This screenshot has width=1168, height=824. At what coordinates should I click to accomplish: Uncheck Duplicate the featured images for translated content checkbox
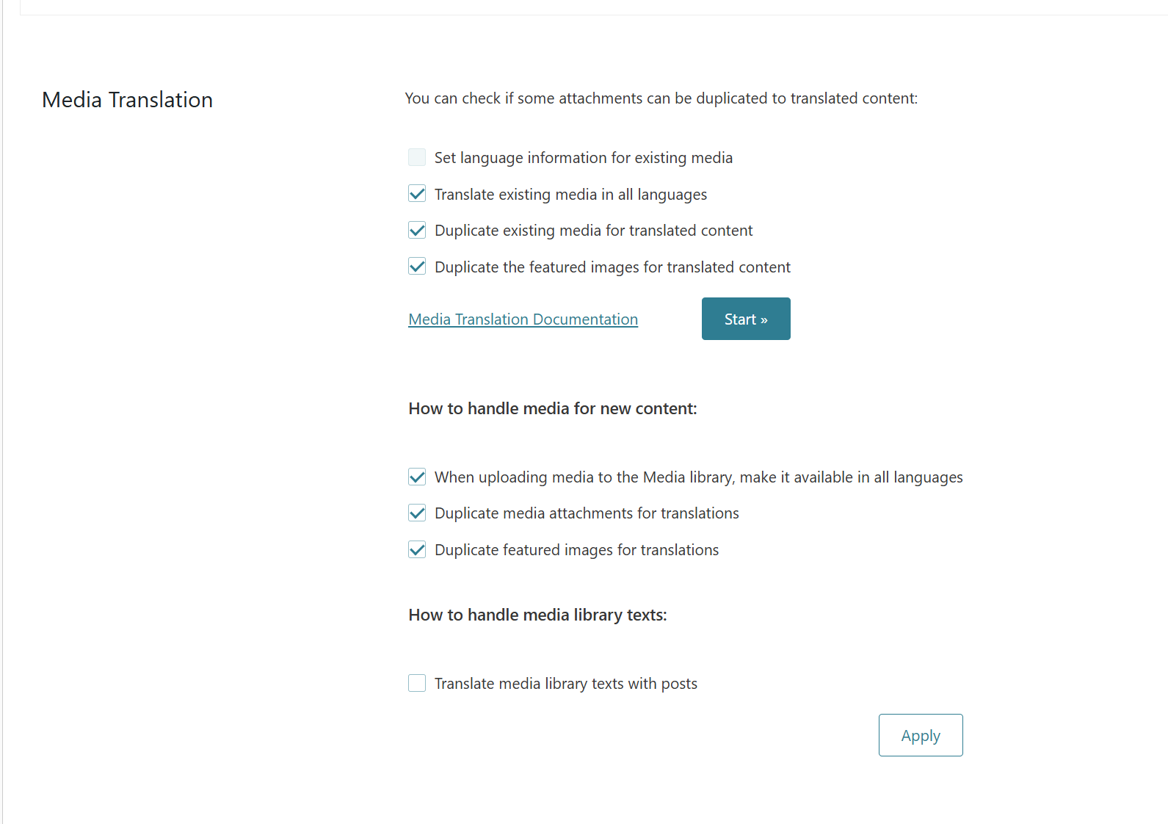417,267
